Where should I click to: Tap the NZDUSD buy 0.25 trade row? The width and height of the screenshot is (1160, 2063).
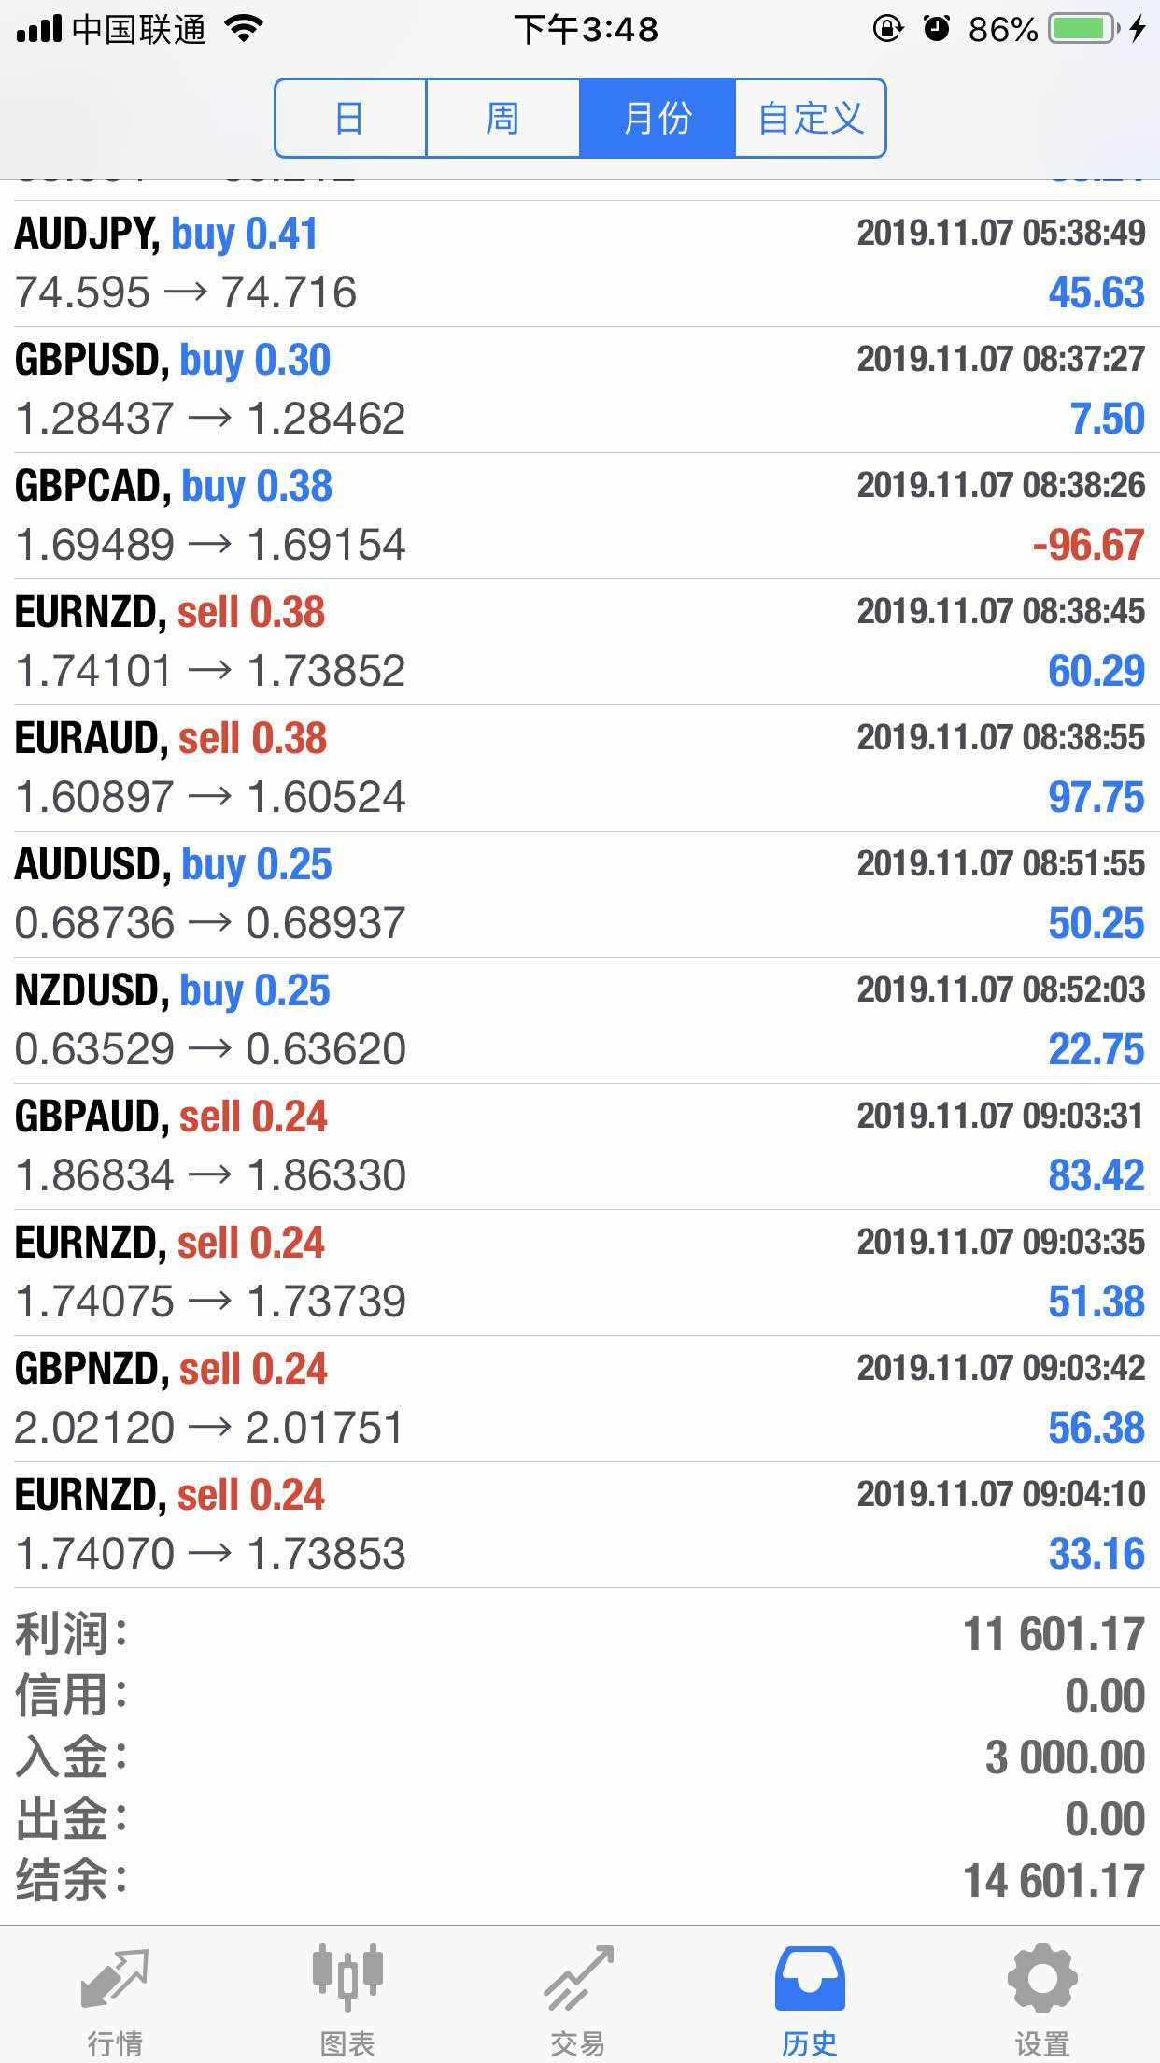click(x=579, y=1020)
